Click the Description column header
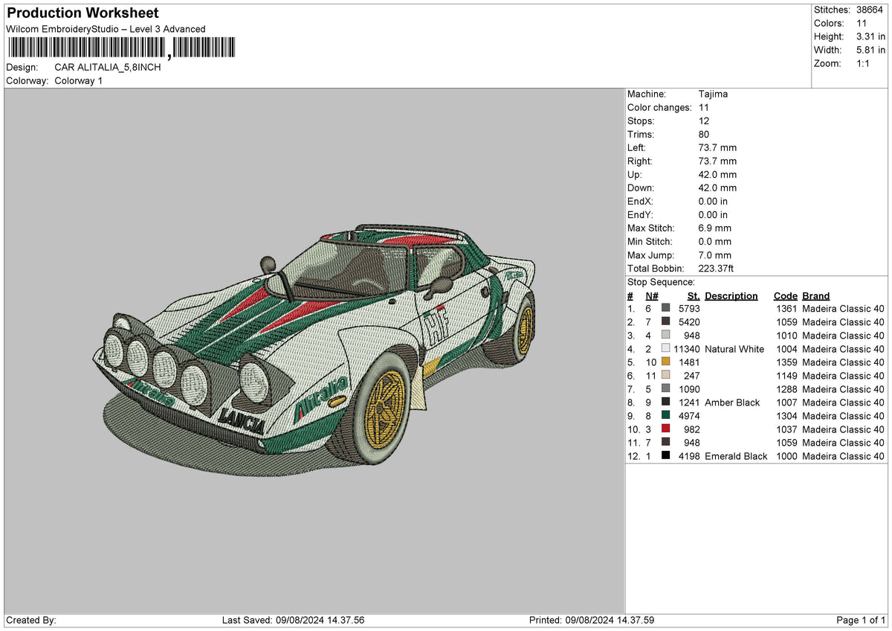The image size is (892, 631). coord(731,295)
